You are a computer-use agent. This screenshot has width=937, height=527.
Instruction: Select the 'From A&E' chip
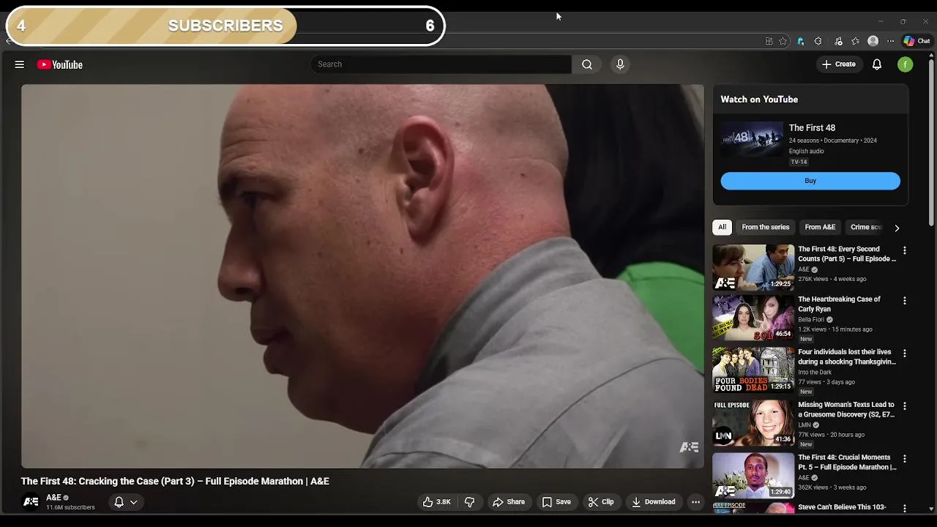point(820,227)
